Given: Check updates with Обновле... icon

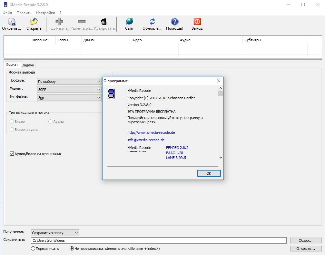Looking at the screenshot, I should [x=152, y=22].
